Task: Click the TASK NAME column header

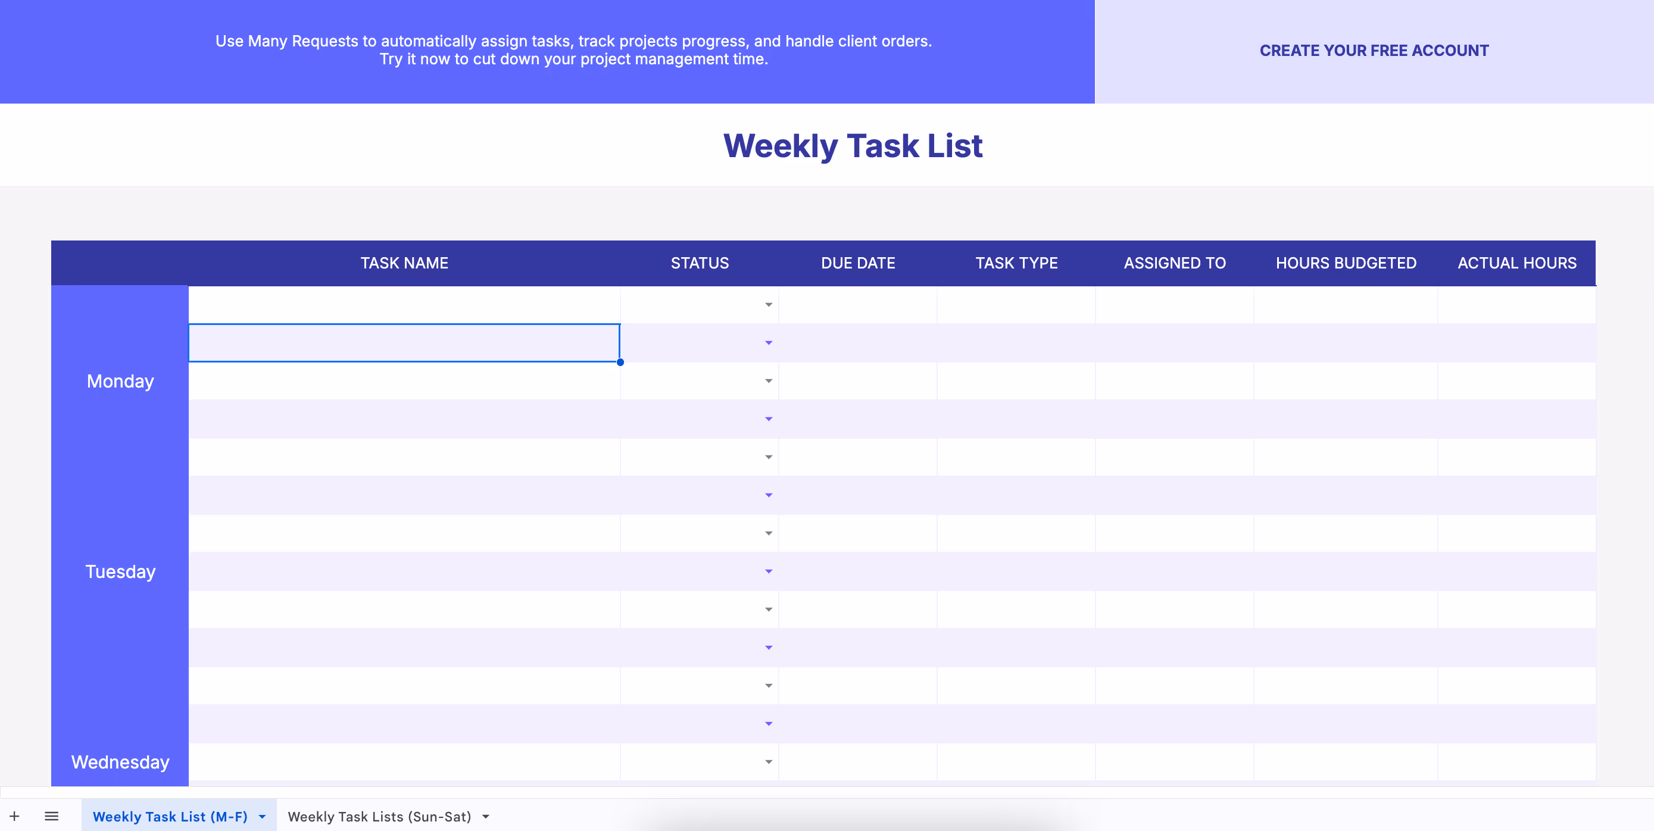Action: click(404, 263)
